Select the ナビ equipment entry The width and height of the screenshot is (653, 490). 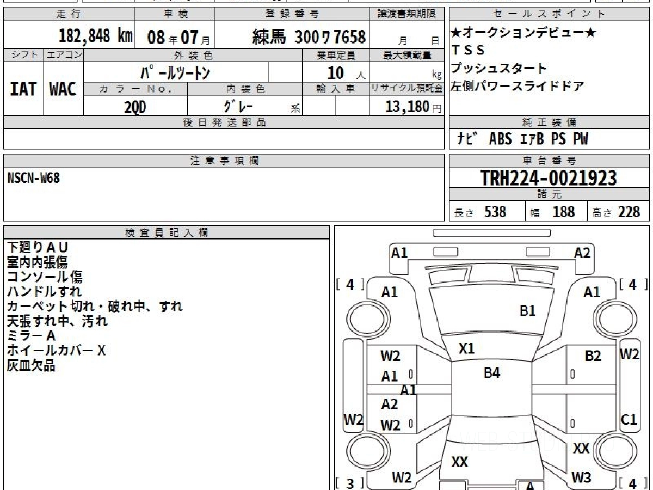coord(468,139)
